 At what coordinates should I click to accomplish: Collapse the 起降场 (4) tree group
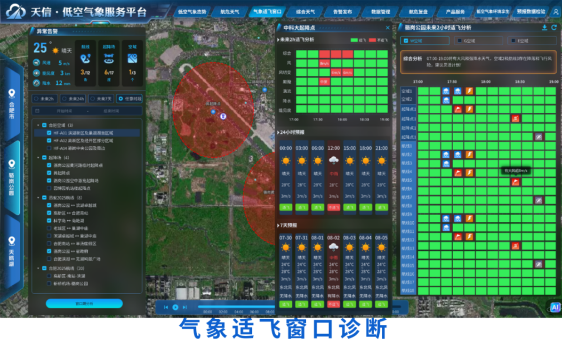38,158
